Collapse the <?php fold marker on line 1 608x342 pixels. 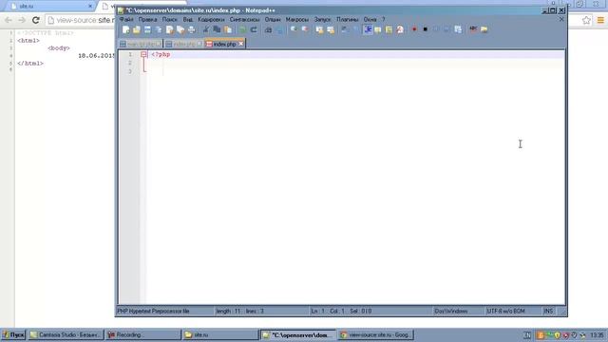point(143,55)
